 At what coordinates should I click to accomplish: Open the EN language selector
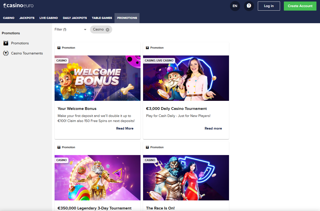coord(235,6)
